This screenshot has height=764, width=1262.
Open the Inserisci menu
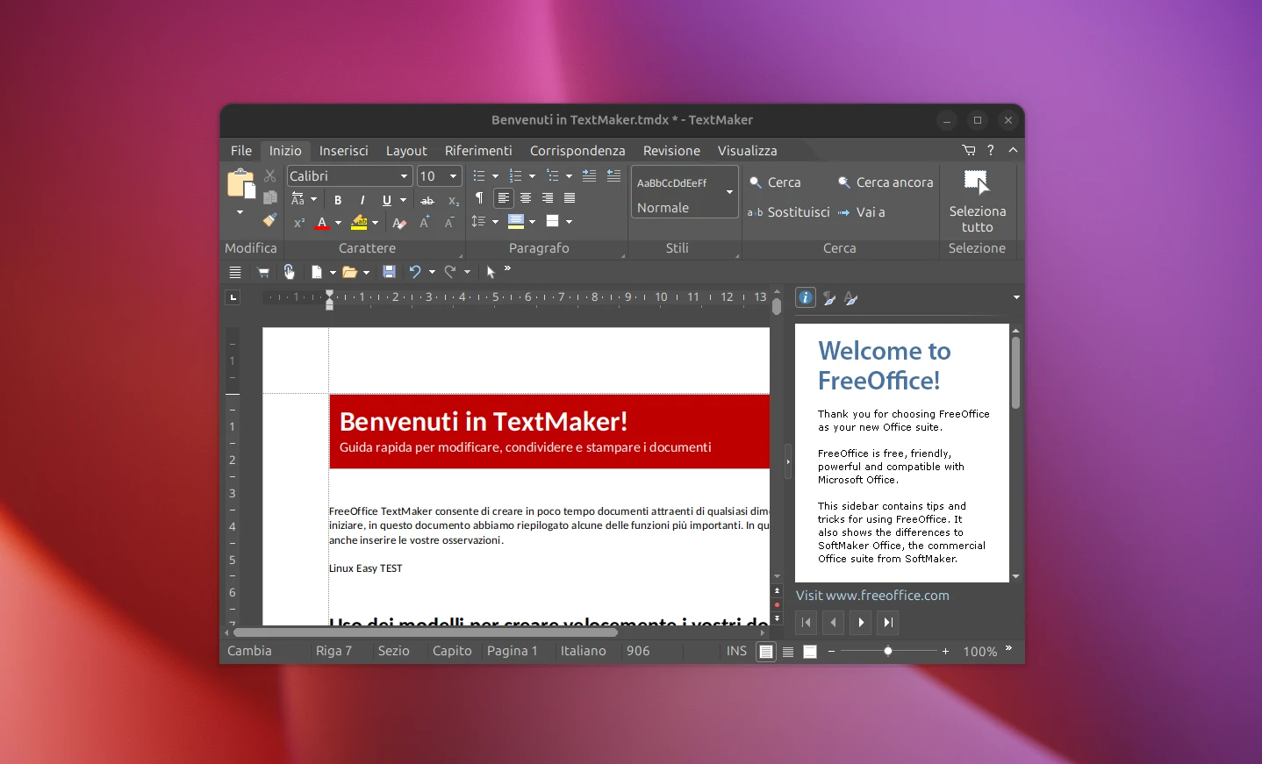[x=344, y=150]
